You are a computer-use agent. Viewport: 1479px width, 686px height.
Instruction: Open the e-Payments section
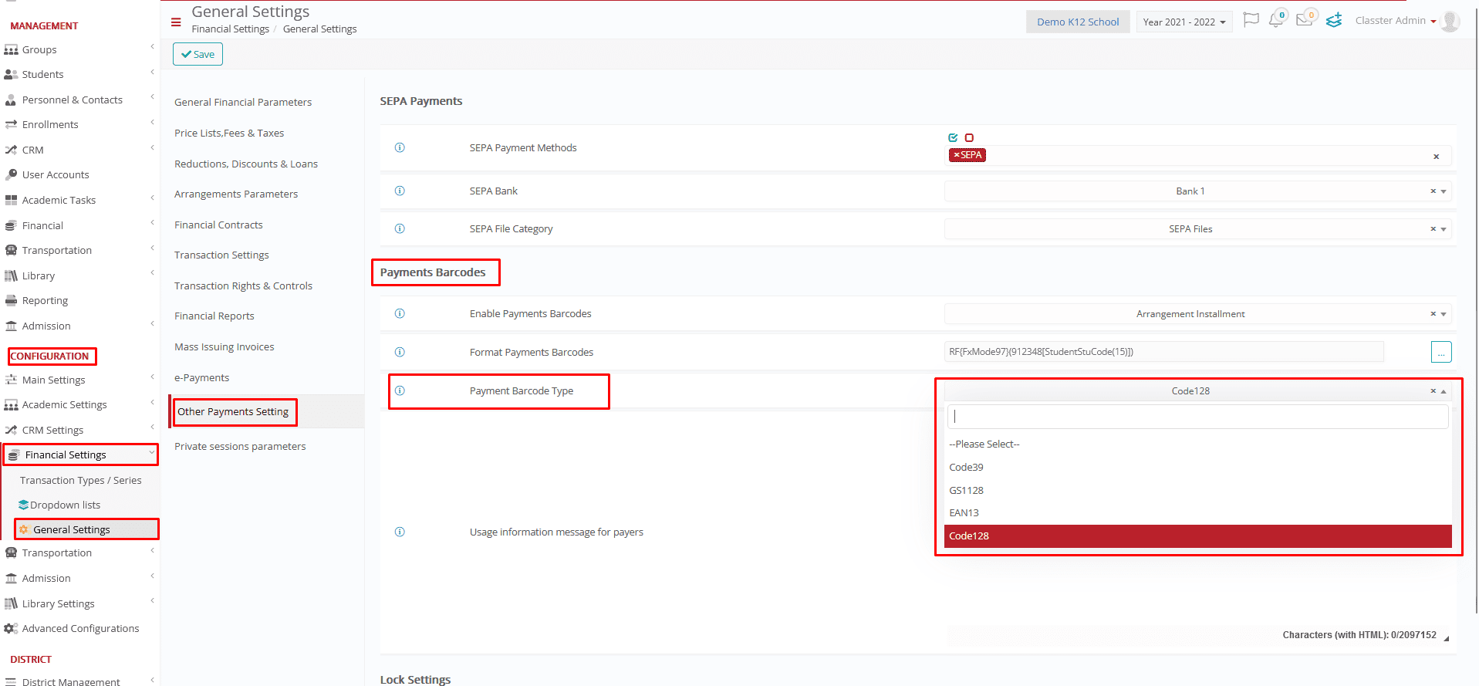tap(201, 377)
